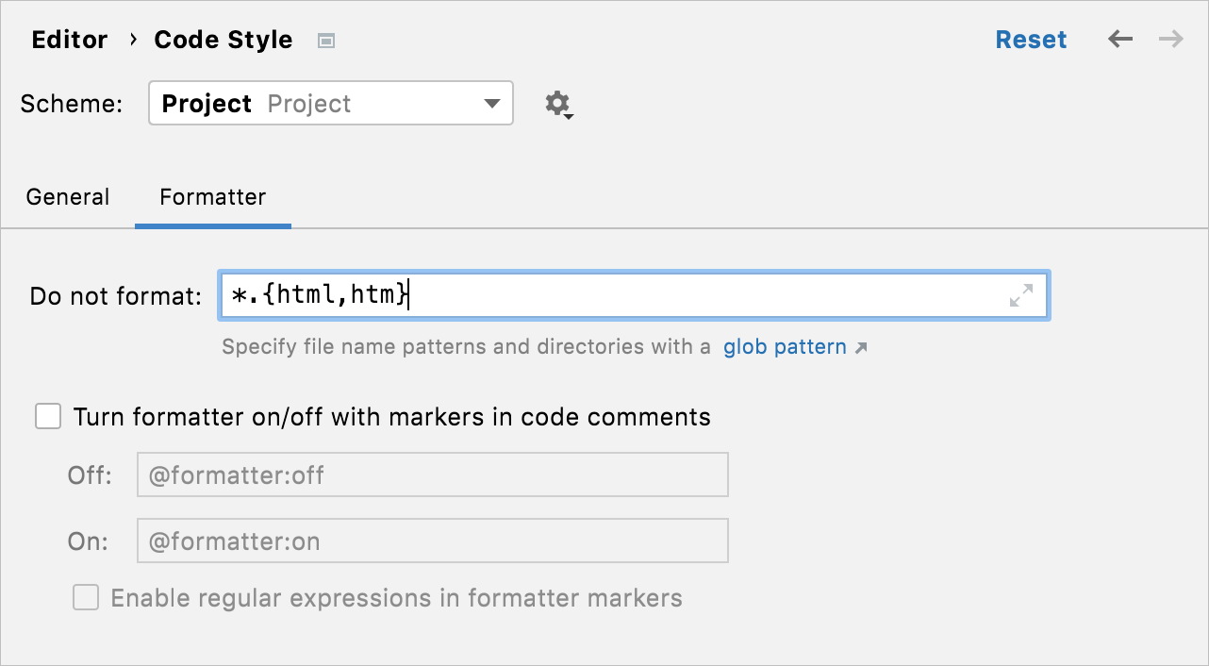Click the external link arrow beside glob pattern
The height and width of the screenshot is (666, 1209).
click(x=859, y=346)
